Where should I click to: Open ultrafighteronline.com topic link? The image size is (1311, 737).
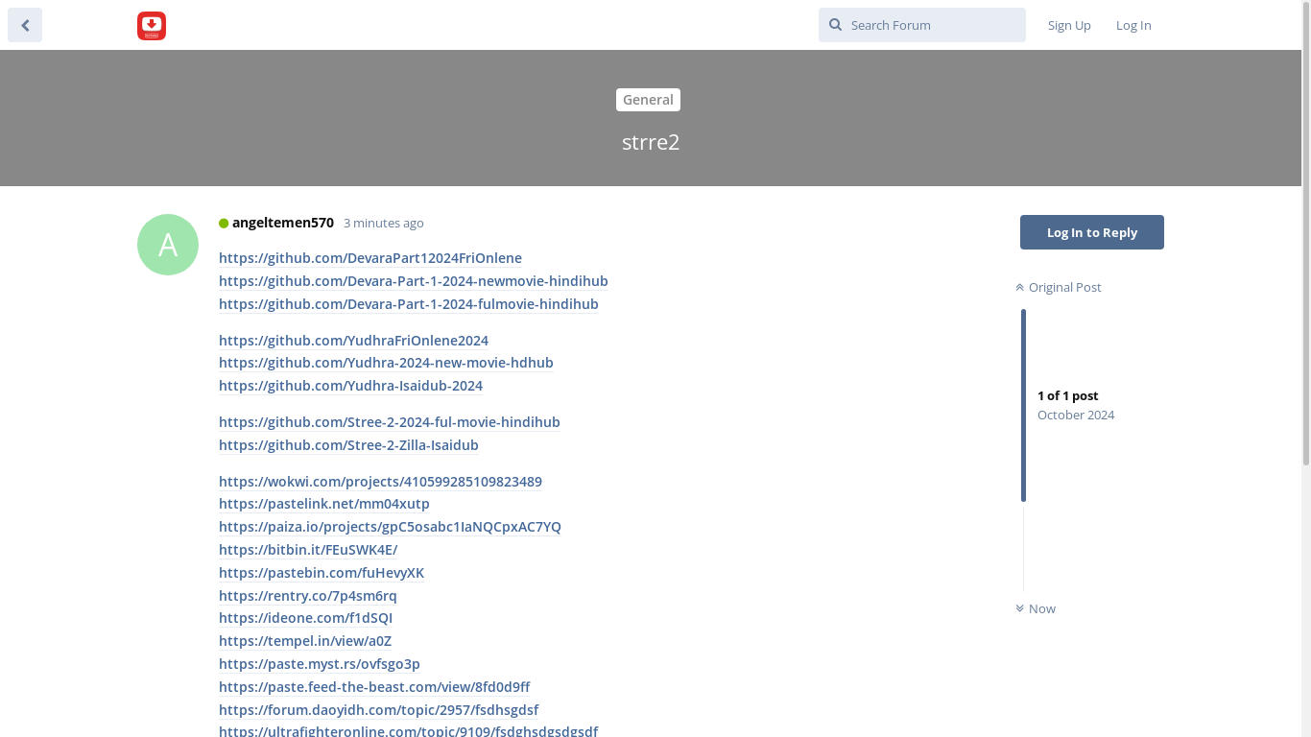click(x=408, y=731)
